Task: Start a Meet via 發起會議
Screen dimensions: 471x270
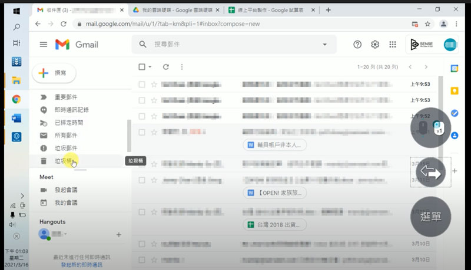Action: [x=66, y=190]
